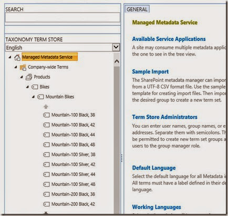The height and width of the screenshot is (216, 228).
Task: Select the Company-wide Terms group label
Action: point(48,67)
